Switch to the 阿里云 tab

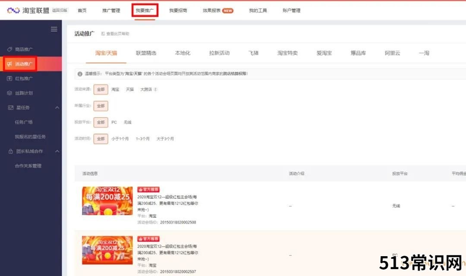click(x=392, y=53)
